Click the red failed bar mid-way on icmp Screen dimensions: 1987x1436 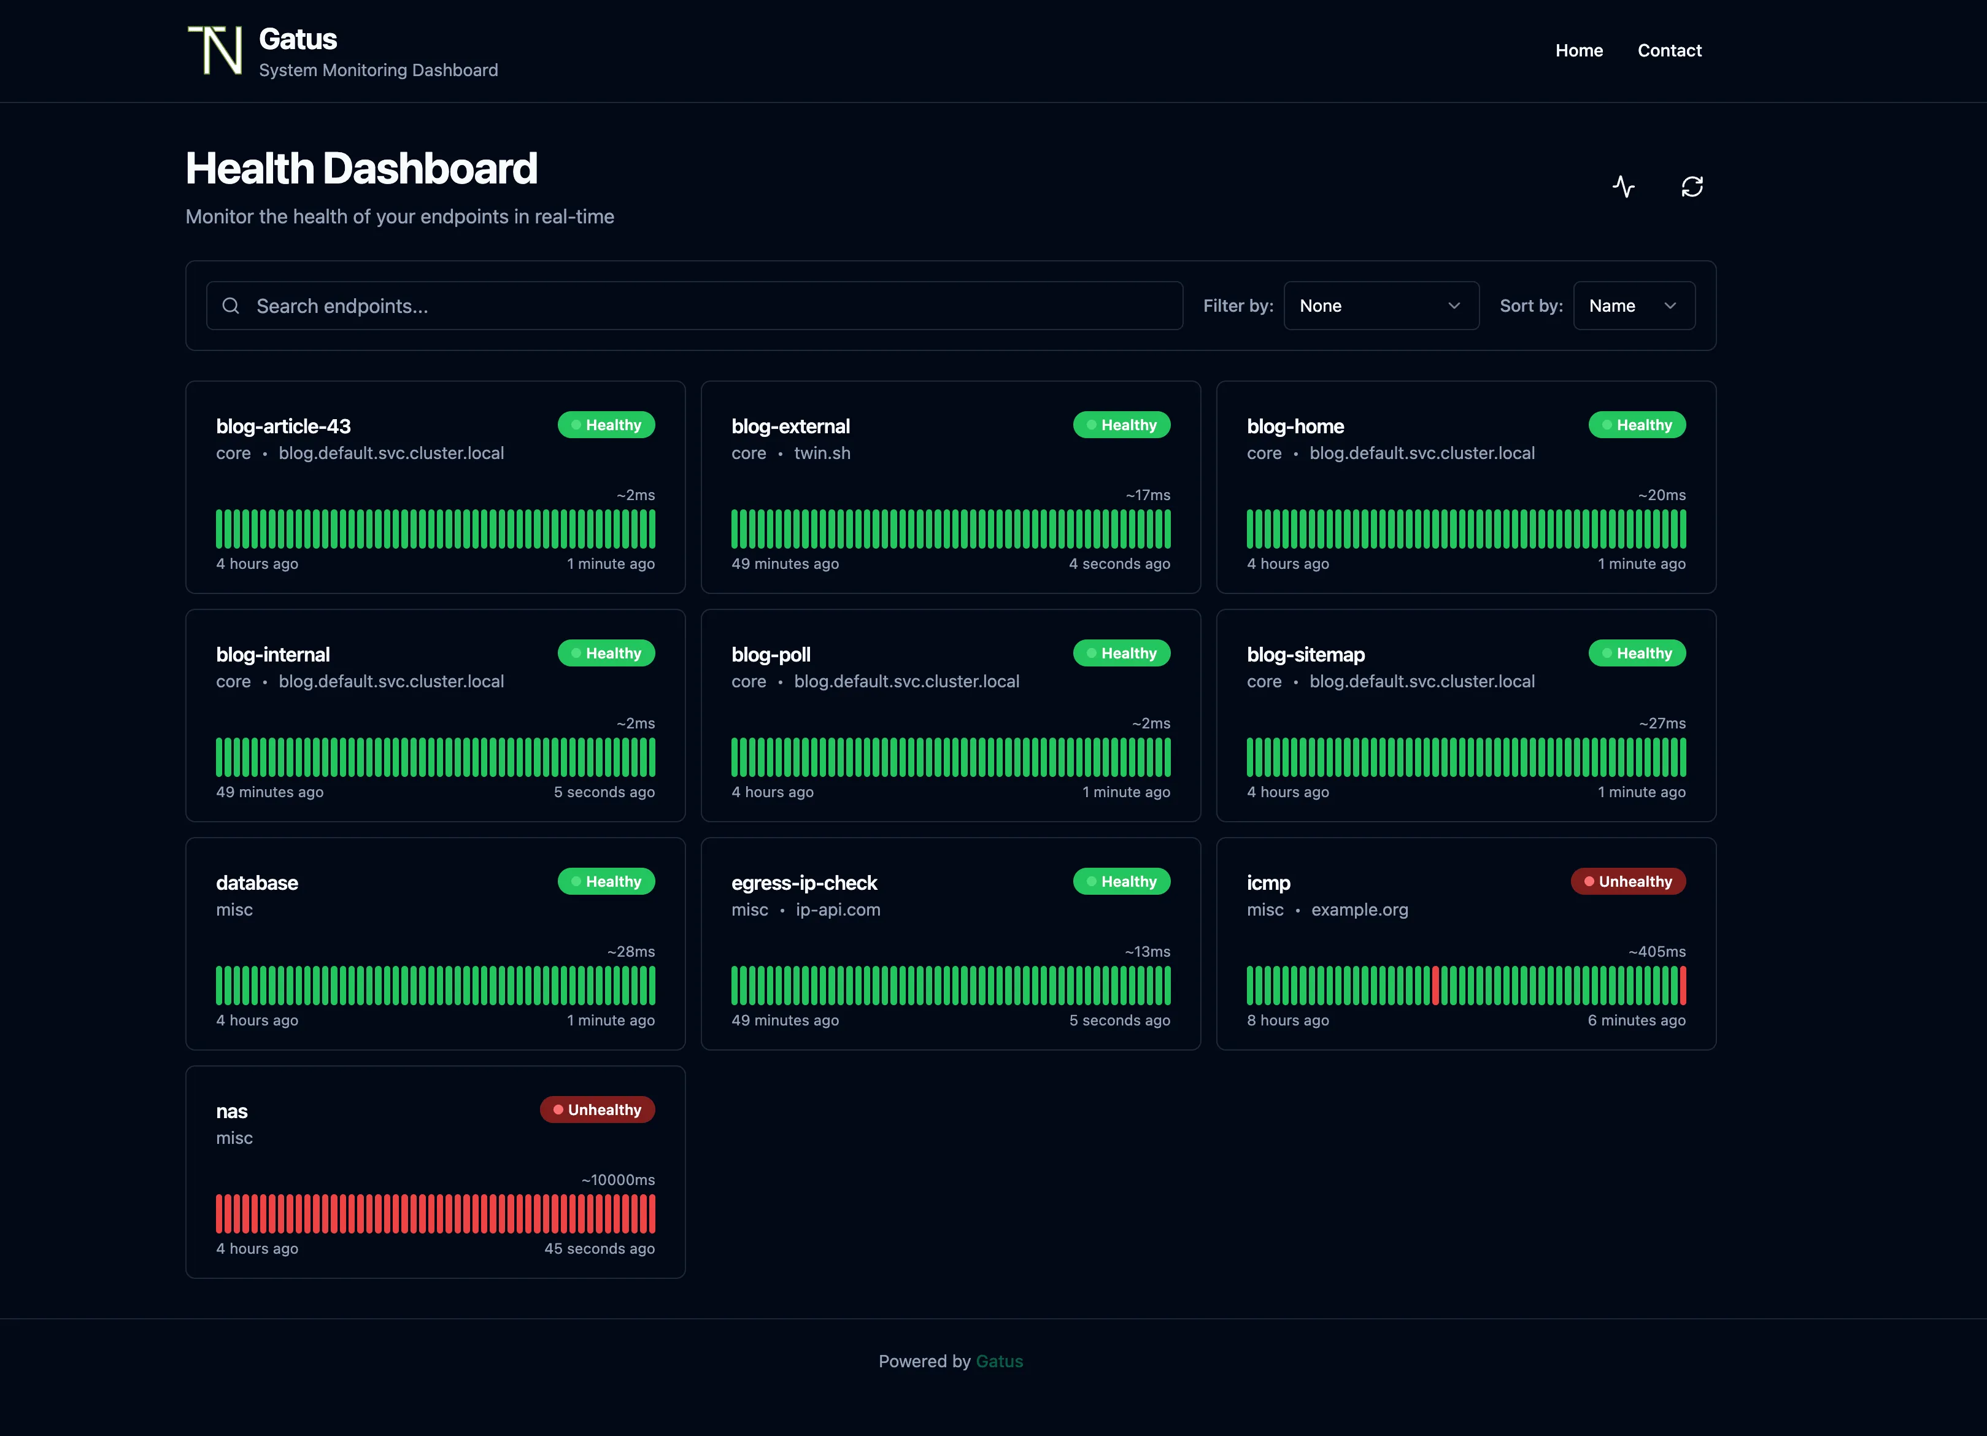(x=1435, y=985)
